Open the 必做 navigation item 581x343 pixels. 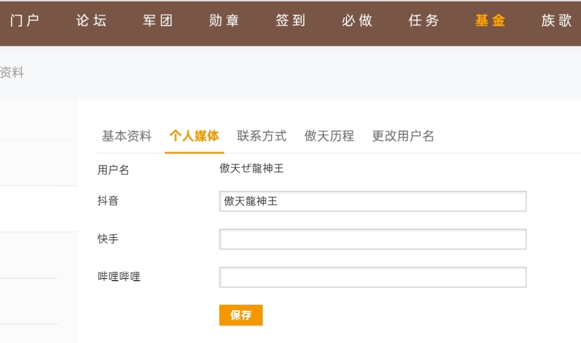click(x=357, y=21)
